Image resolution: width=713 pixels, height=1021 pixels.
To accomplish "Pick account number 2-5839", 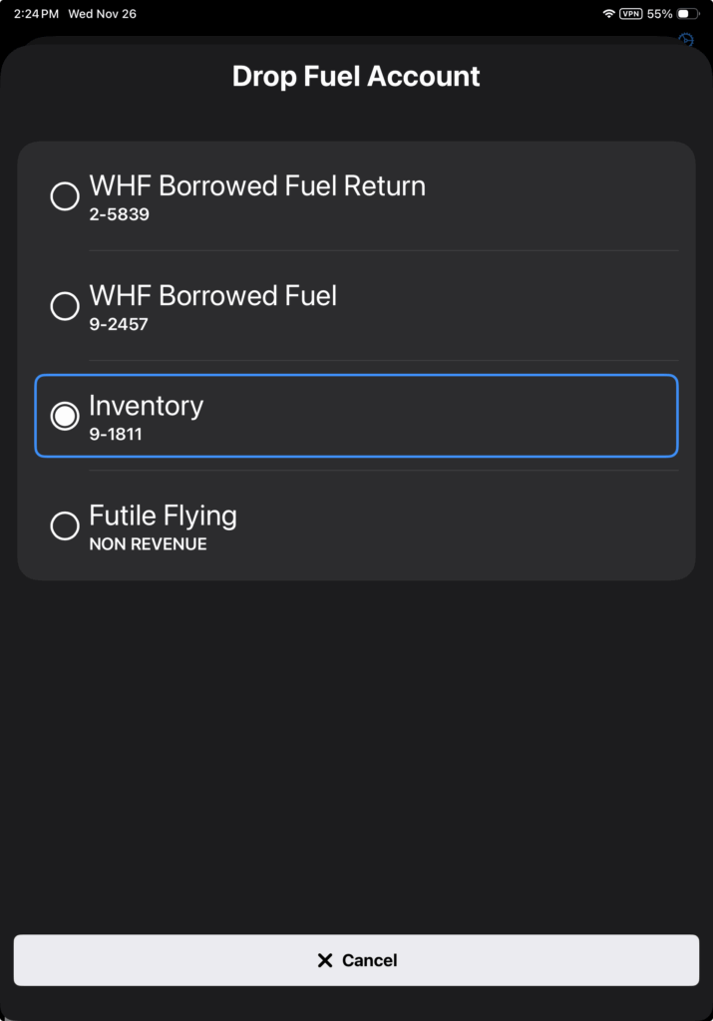I will tap(119, 213).
